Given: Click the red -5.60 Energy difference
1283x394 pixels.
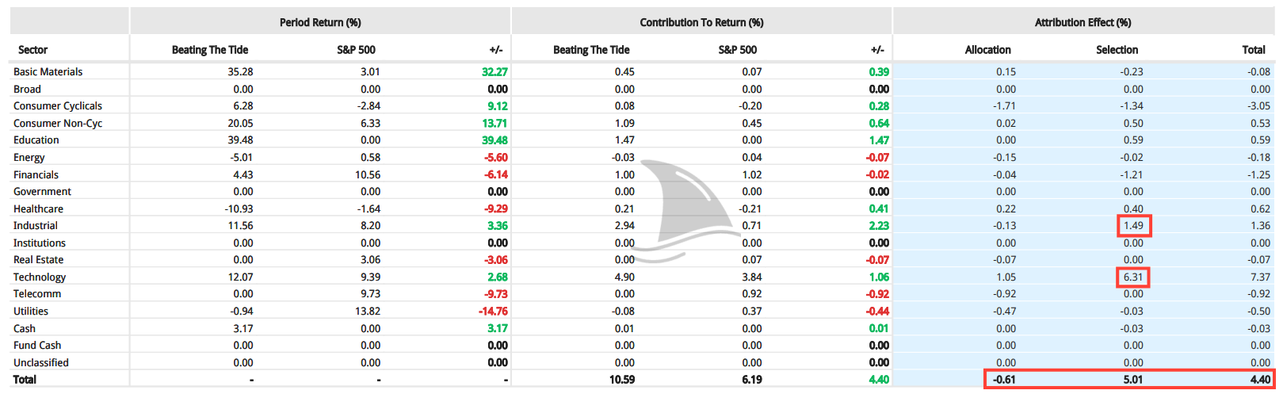Looking at the screenshot, I should point(496,158).
